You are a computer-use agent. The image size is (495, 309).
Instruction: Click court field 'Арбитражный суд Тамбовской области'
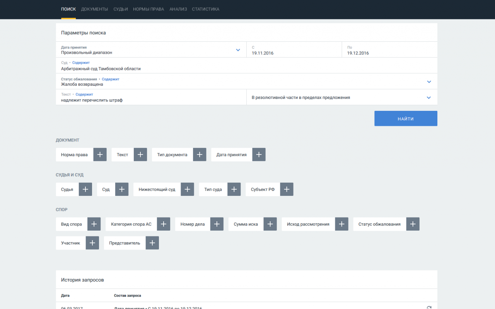[247, 66]
